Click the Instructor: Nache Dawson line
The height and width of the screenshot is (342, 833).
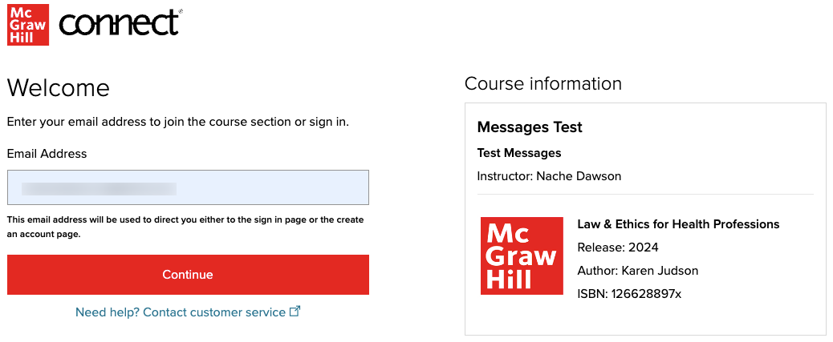[x=549, y=176]
